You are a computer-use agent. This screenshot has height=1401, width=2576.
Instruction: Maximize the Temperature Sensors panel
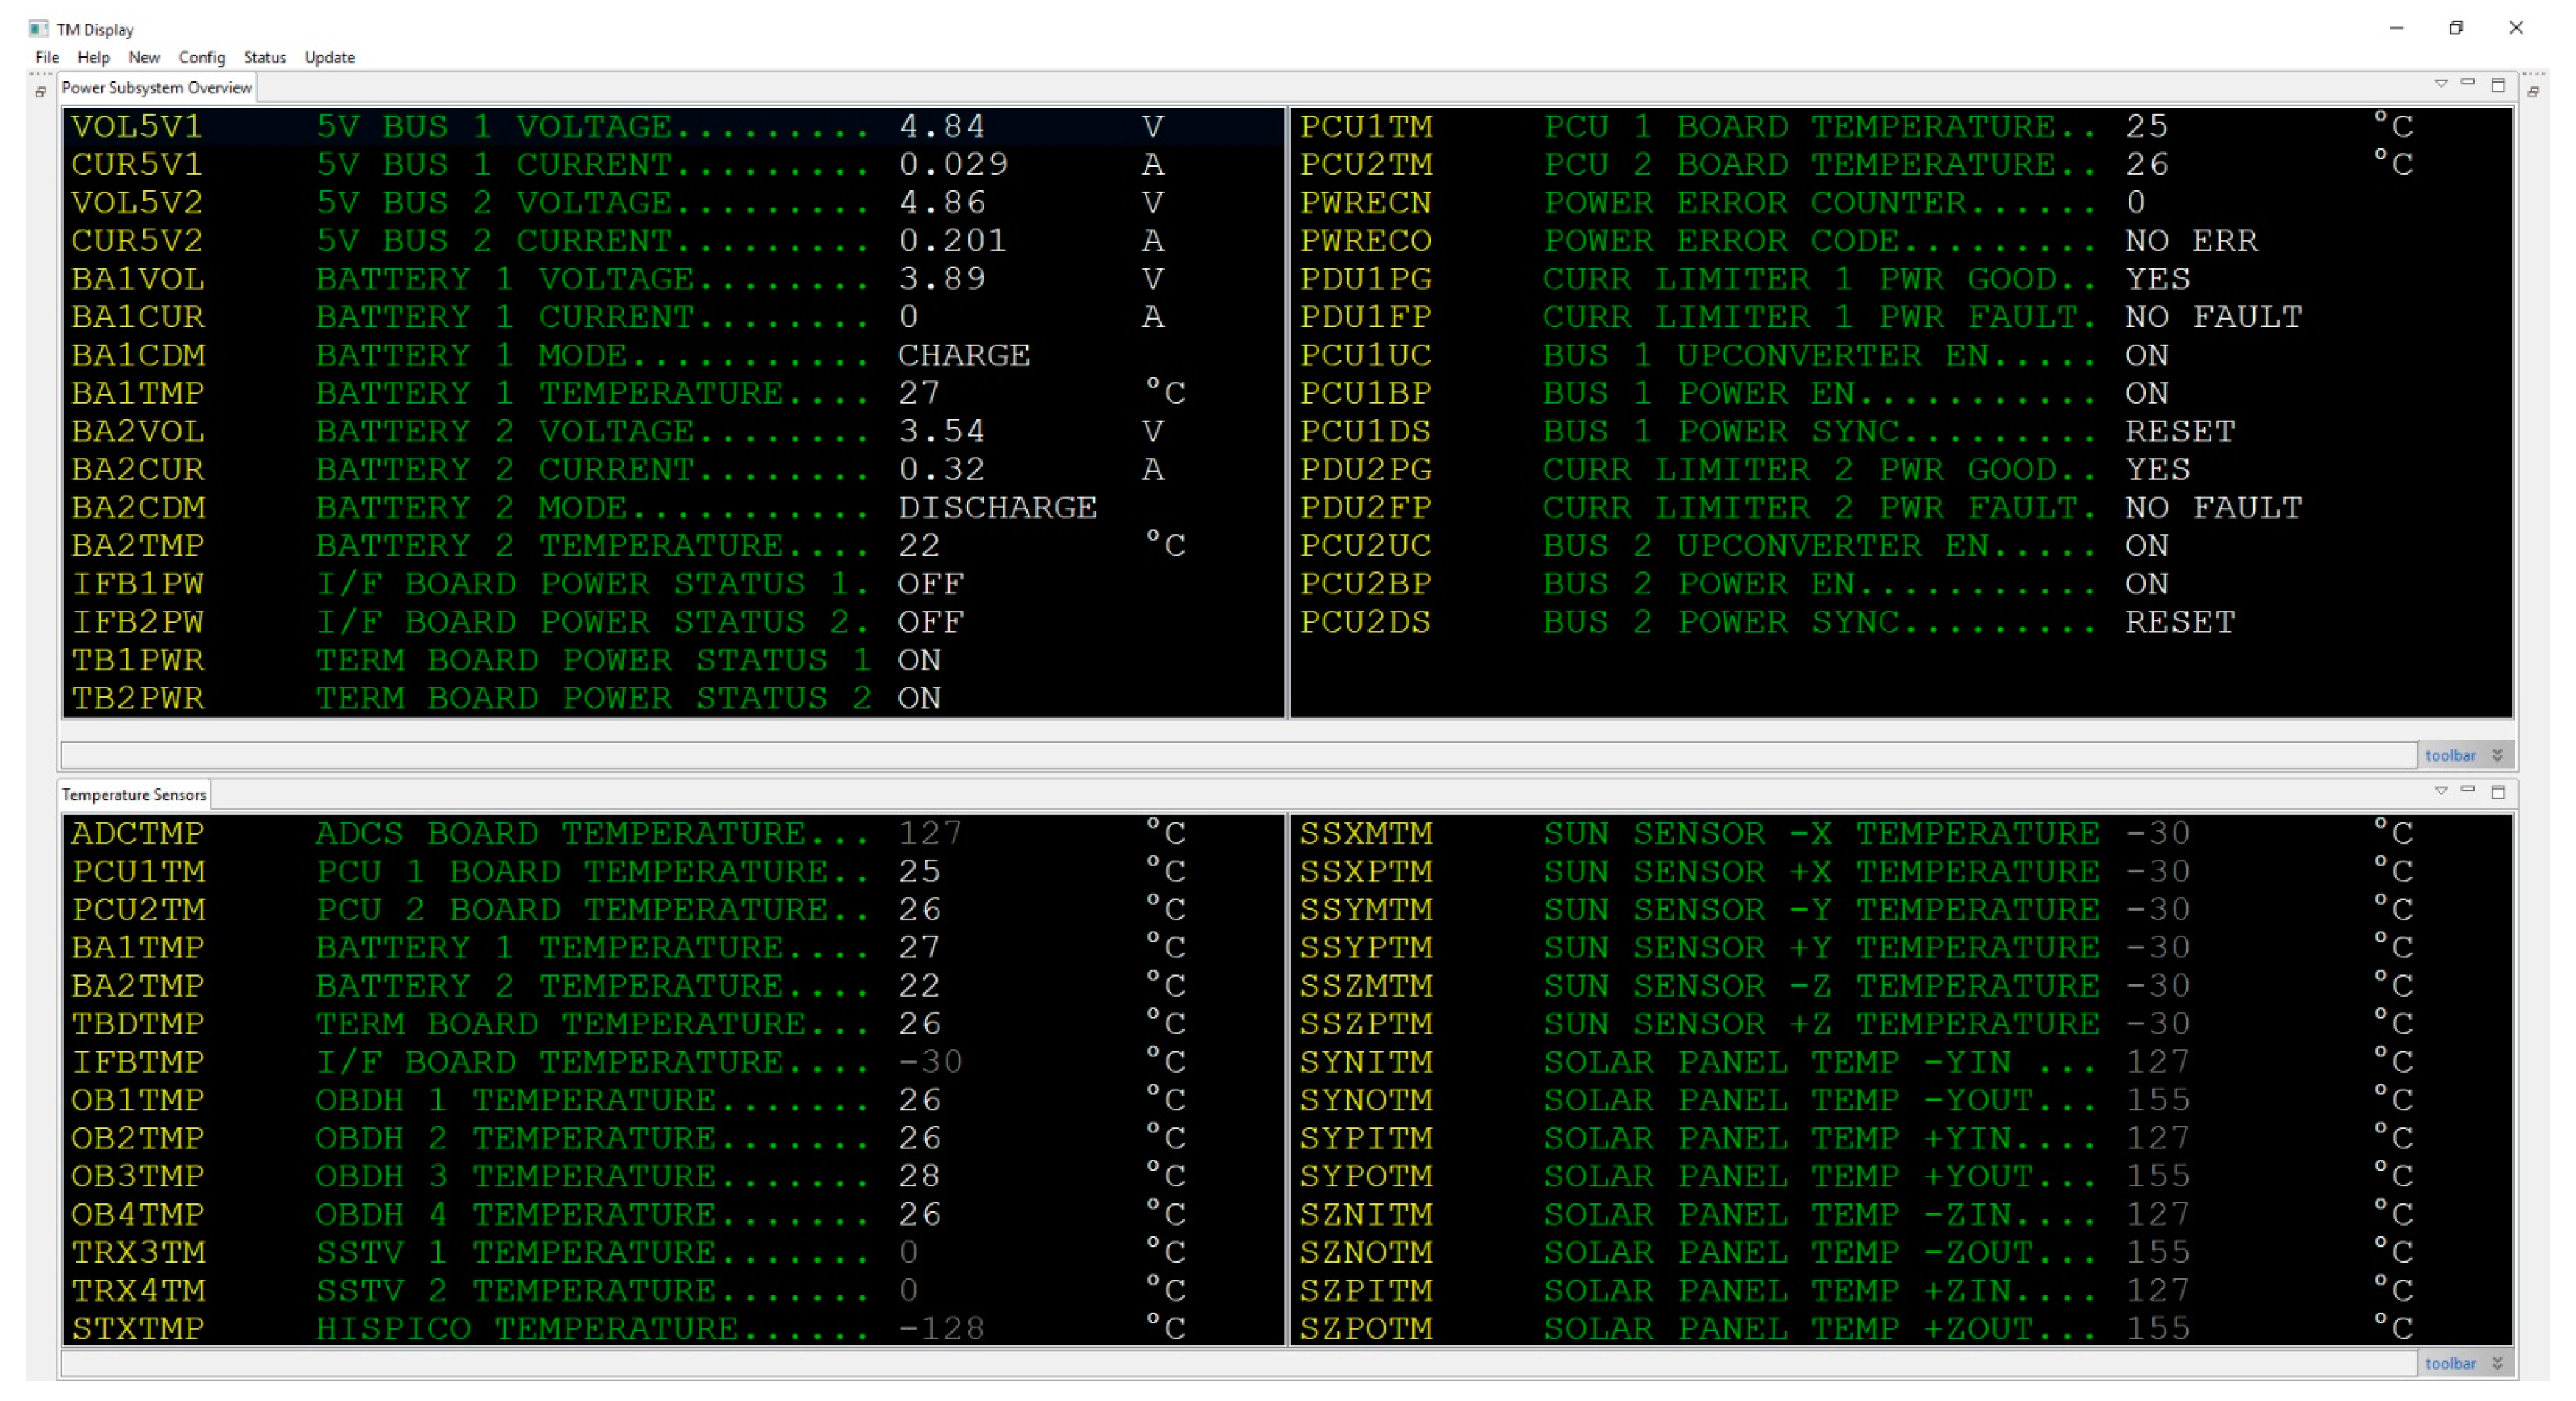2498,792
